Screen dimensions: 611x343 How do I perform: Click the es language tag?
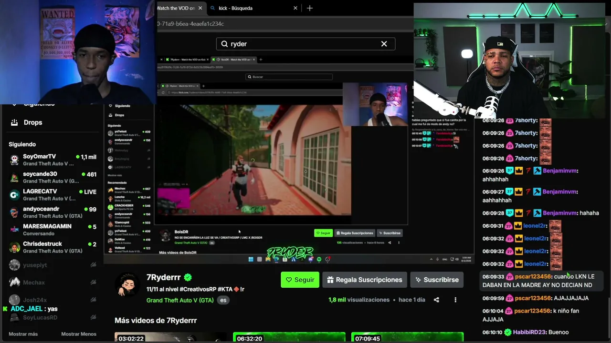click(223, 300)
